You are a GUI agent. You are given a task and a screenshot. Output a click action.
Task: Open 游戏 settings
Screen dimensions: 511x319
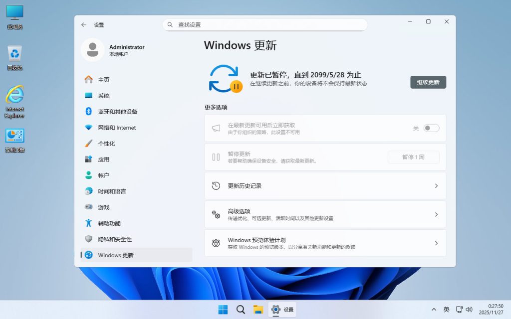[102, 207]
